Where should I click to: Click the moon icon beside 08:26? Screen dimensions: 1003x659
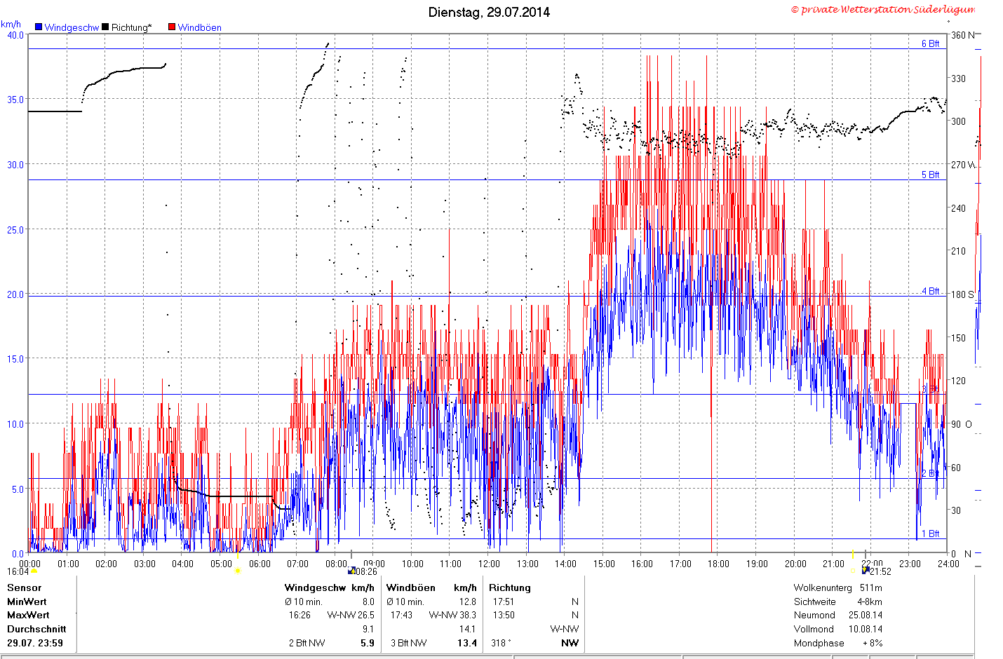point(352,571)
